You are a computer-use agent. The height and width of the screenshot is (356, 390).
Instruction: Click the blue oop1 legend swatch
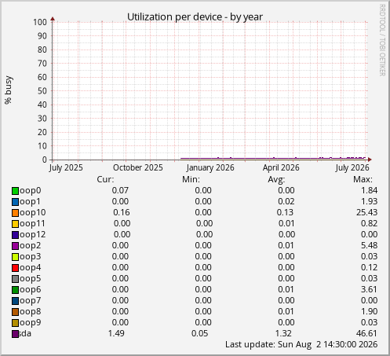pyautogui.click(x=15, y=202)
